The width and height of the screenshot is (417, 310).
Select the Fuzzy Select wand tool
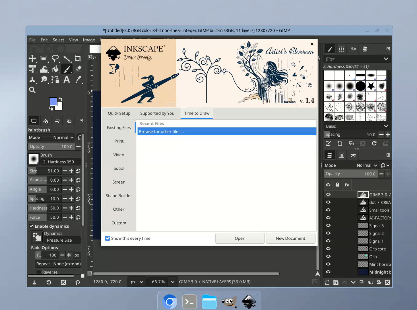(67, 59)
